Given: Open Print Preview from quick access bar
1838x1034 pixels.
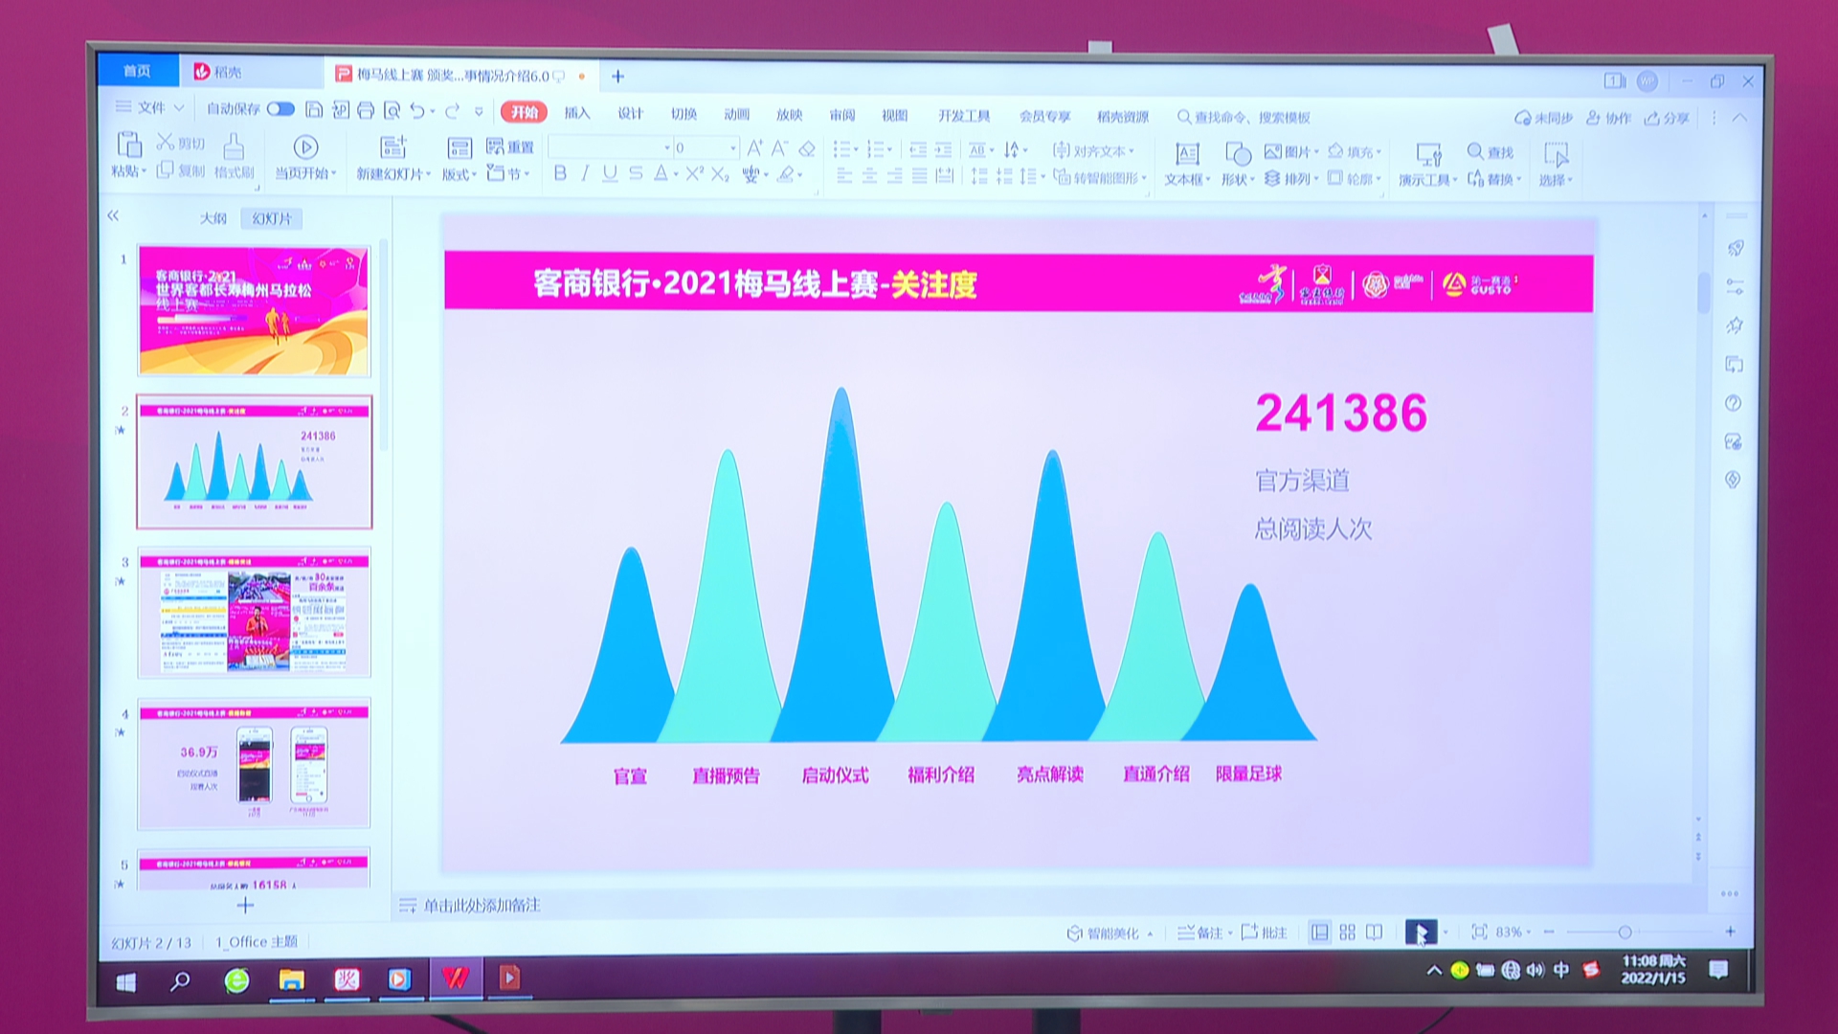Looking at the screenshot, I should click(x=392, y=110).
